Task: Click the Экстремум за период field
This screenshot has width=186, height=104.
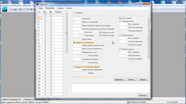Action: [77, 59]
